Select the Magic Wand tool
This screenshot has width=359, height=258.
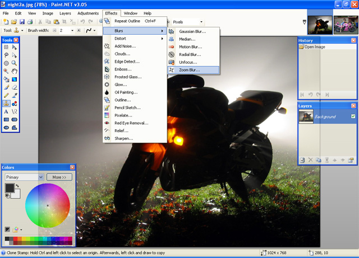pyautogui.click(x=6, y=71)
